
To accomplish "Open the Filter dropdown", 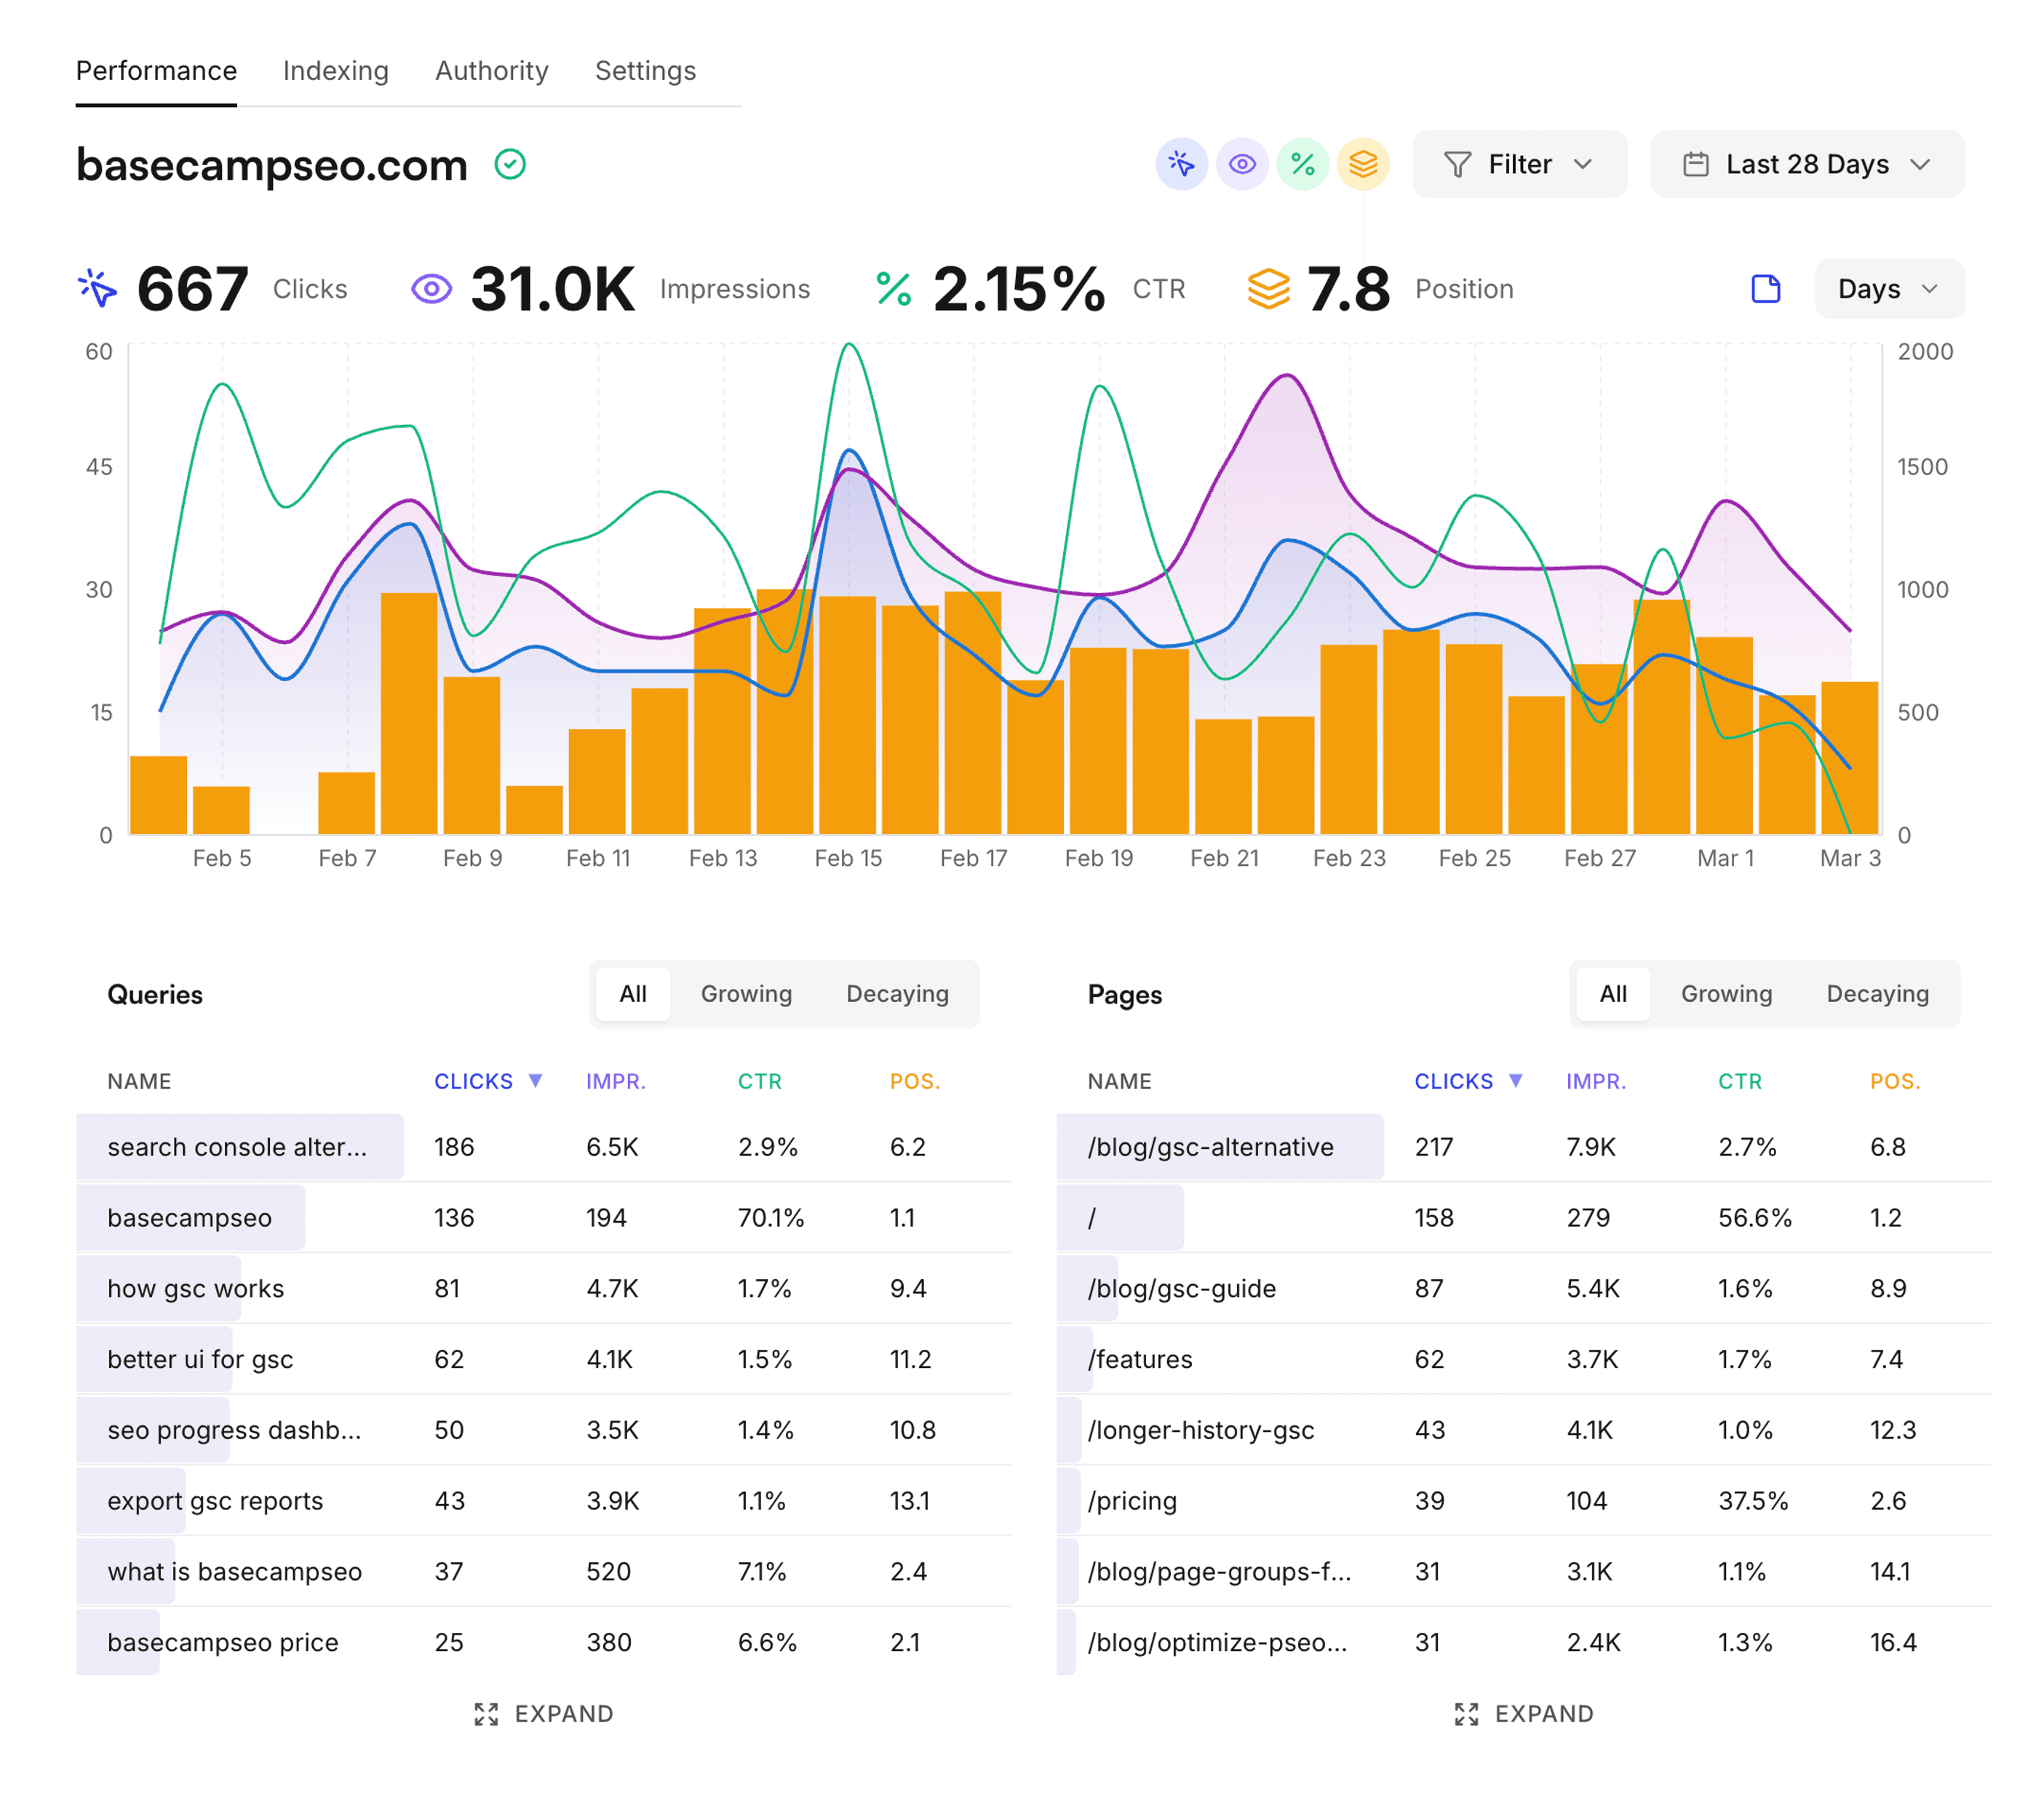I will 1519,164.
